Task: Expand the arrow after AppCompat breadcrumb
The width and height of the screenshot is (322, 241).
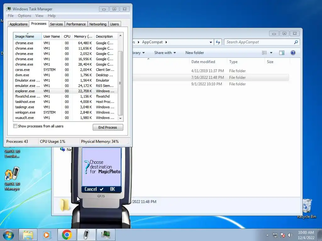Action: (x=166, y=42)
